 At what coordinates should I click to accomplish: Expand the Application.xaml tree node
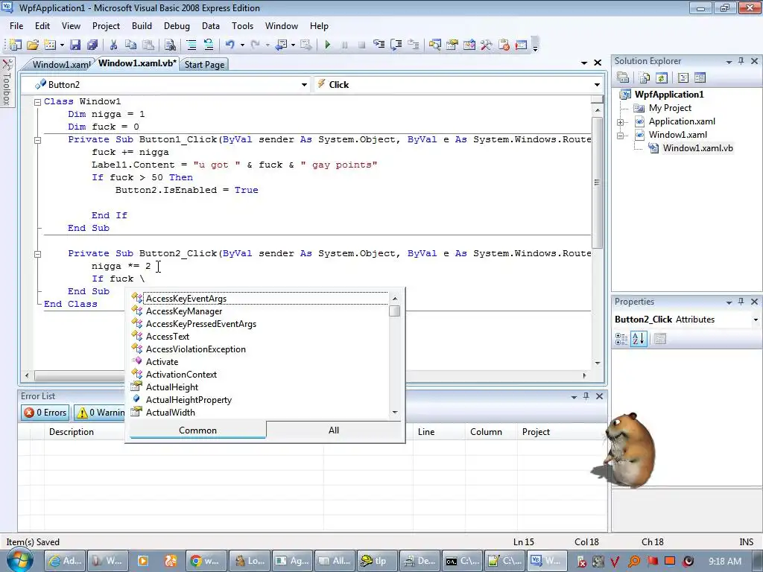point(621,122)
